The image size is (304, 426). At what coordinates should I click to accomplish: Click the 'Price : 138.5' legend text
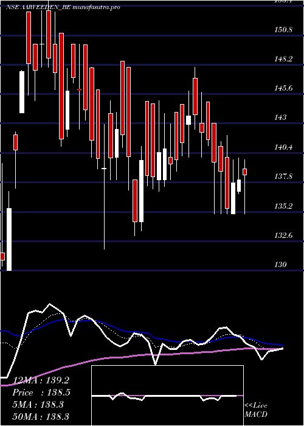tap(41, 393)
